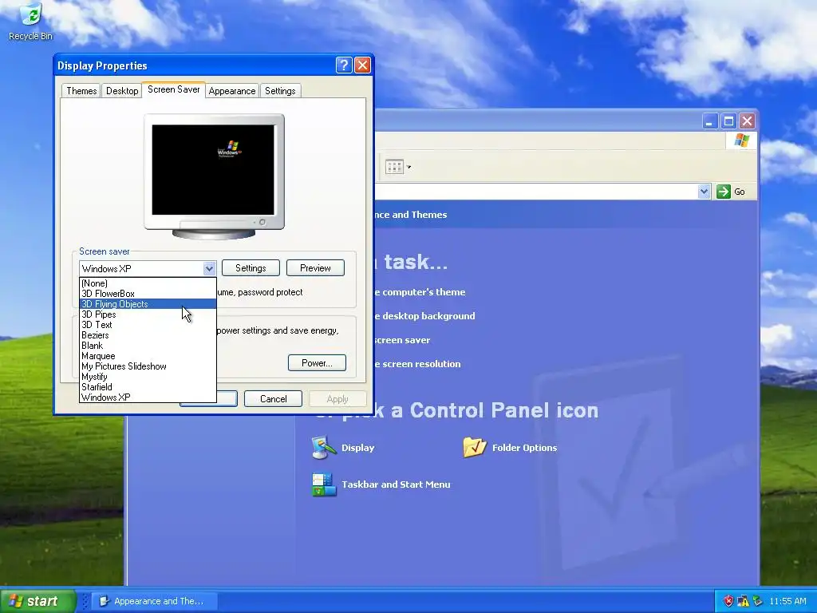The width and height of the screenshot is (817, 613).
Task: Open the Start menu
Action: coord(38,601)
